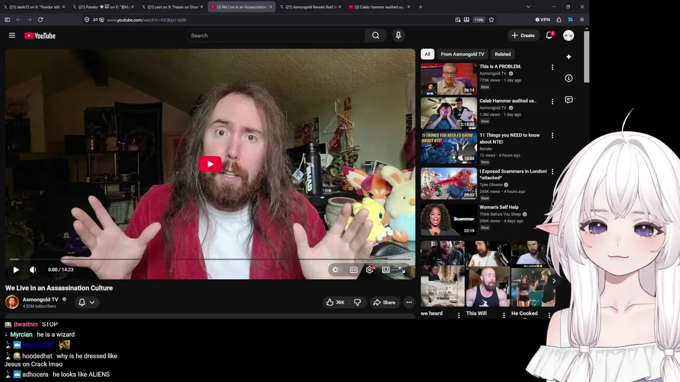Image resolution: width=680 pixels, height=382 pixels.
Task: Open the Asmongold TV channel name link
Action: coord(40,299)
